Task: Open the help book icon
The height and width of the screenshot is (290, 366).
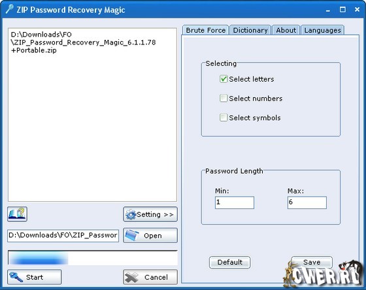Action: [x=17, y=214]
